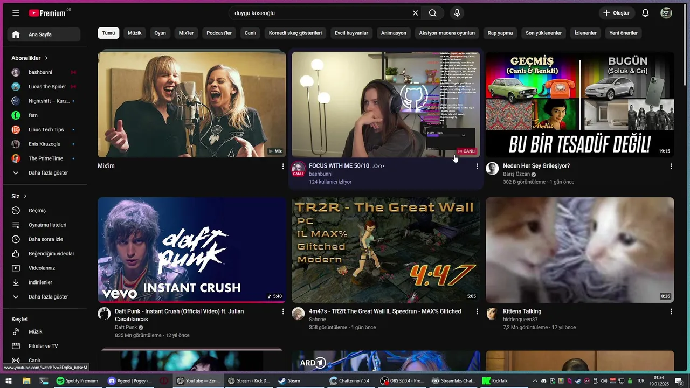Select the Animasyon filter chip
The height and width of the screenshot is (388, 690).
(x=394, y=33)
